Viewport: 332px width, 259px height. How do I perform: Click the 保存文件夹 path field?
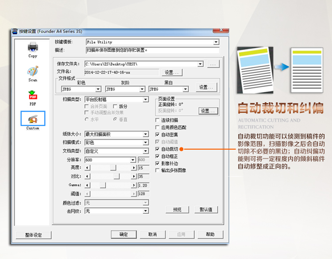point(141,64)
